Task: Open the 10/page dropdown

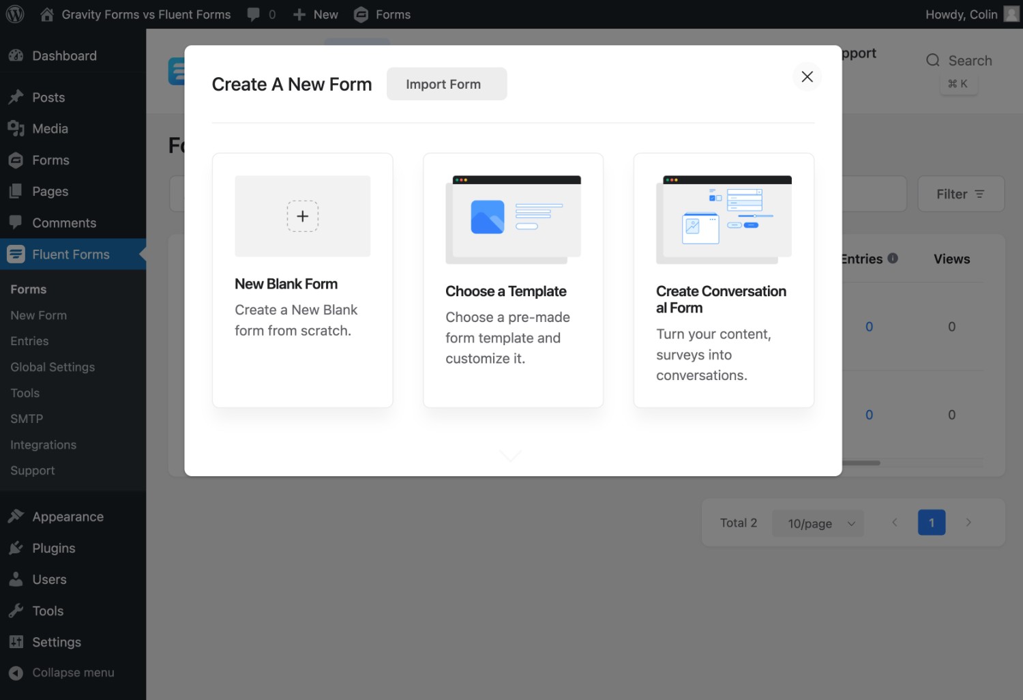Action: (x=818, y=523)
